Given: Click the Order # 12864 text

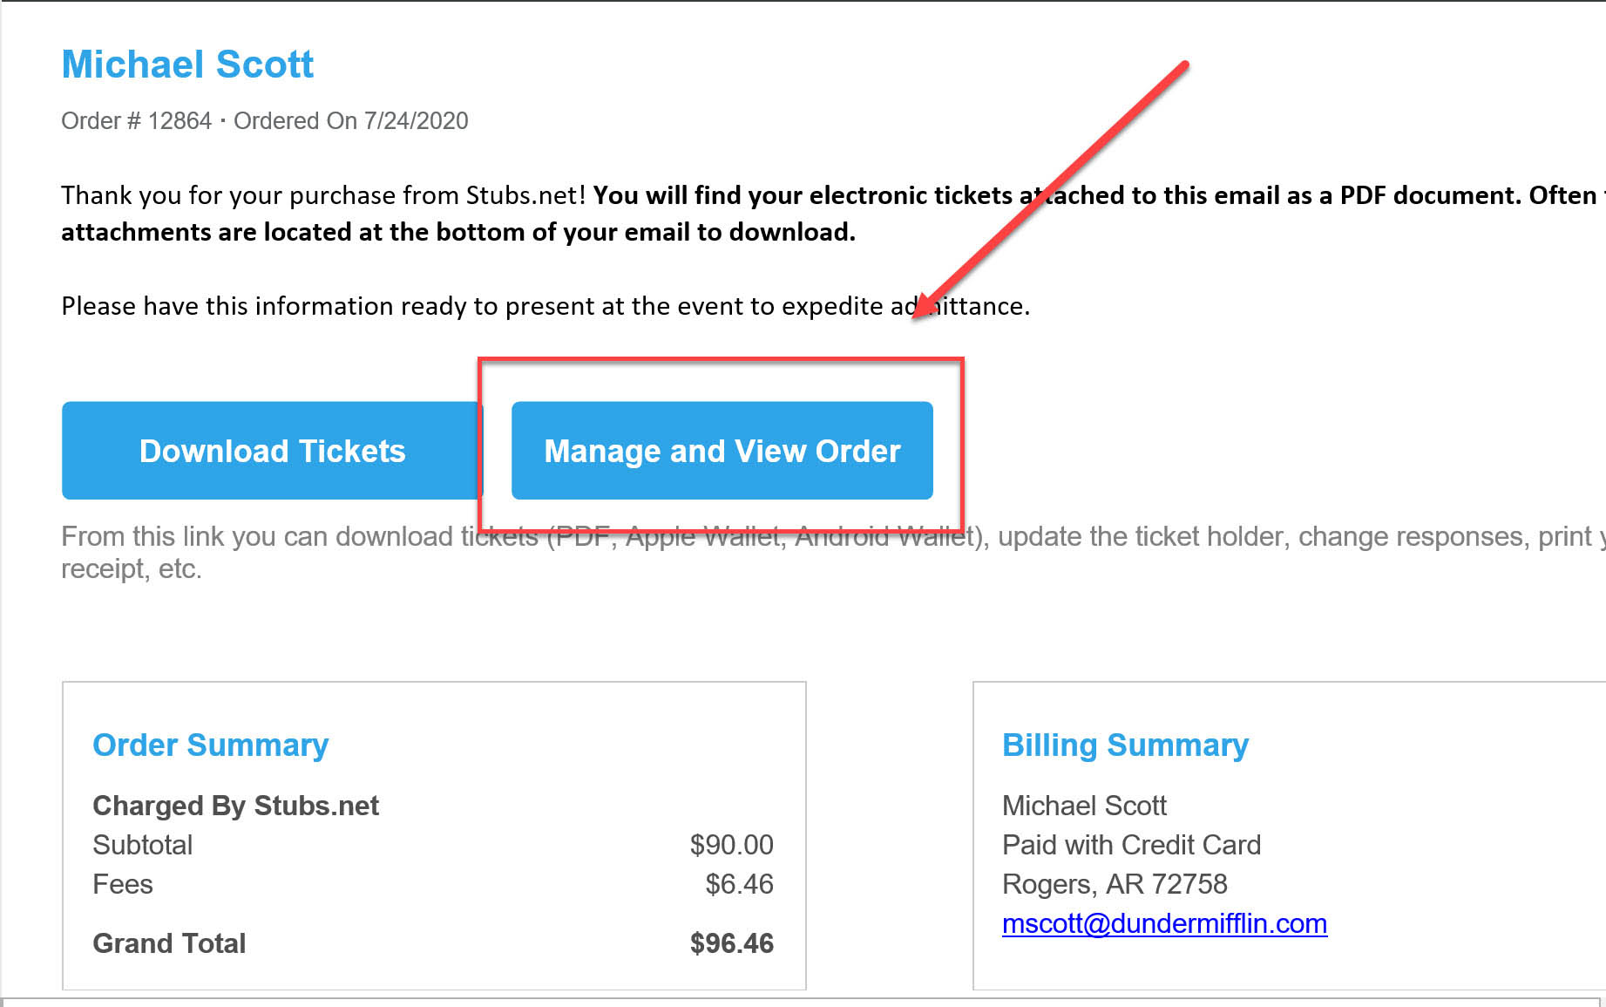Looking at the screenshot, I should (x=136, y=120).
